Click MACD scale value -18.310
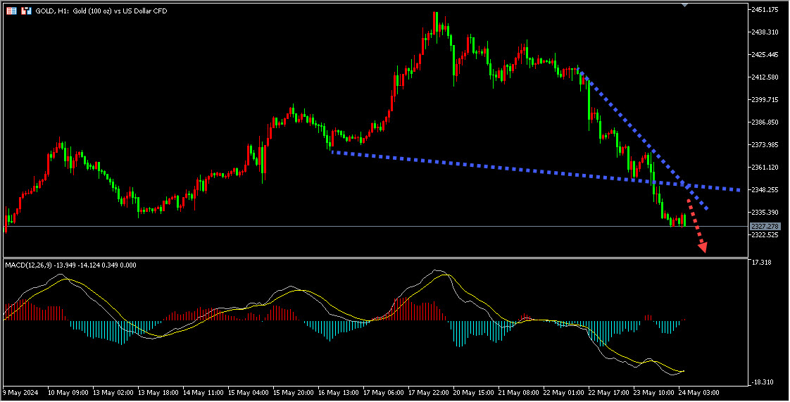 [x=763, y=382]
